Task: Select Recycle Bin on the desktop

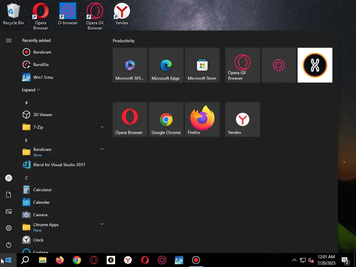Action: click(14, 14)
